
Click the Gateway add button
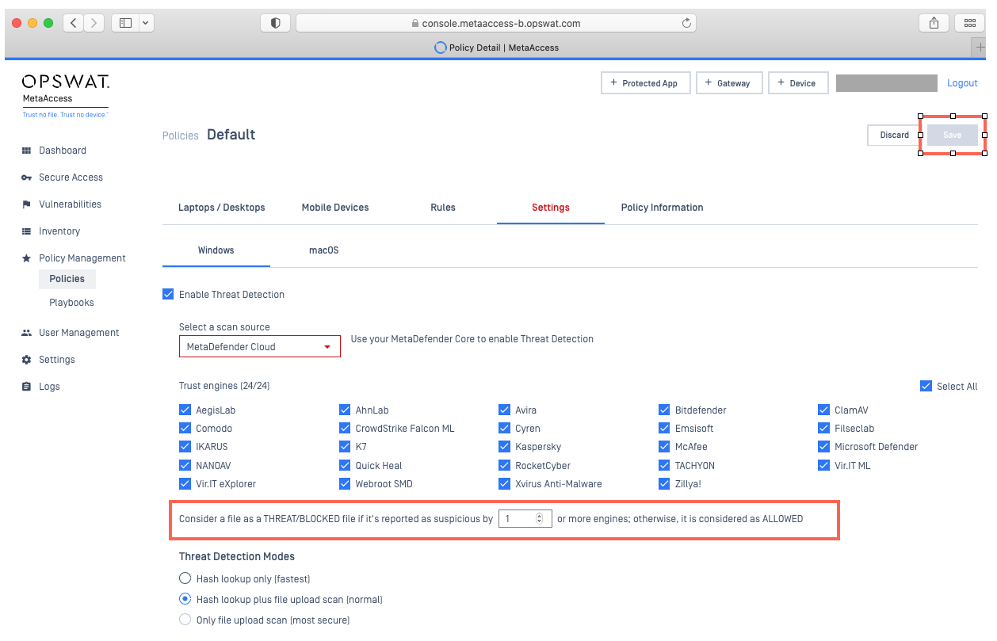[729, 83]
